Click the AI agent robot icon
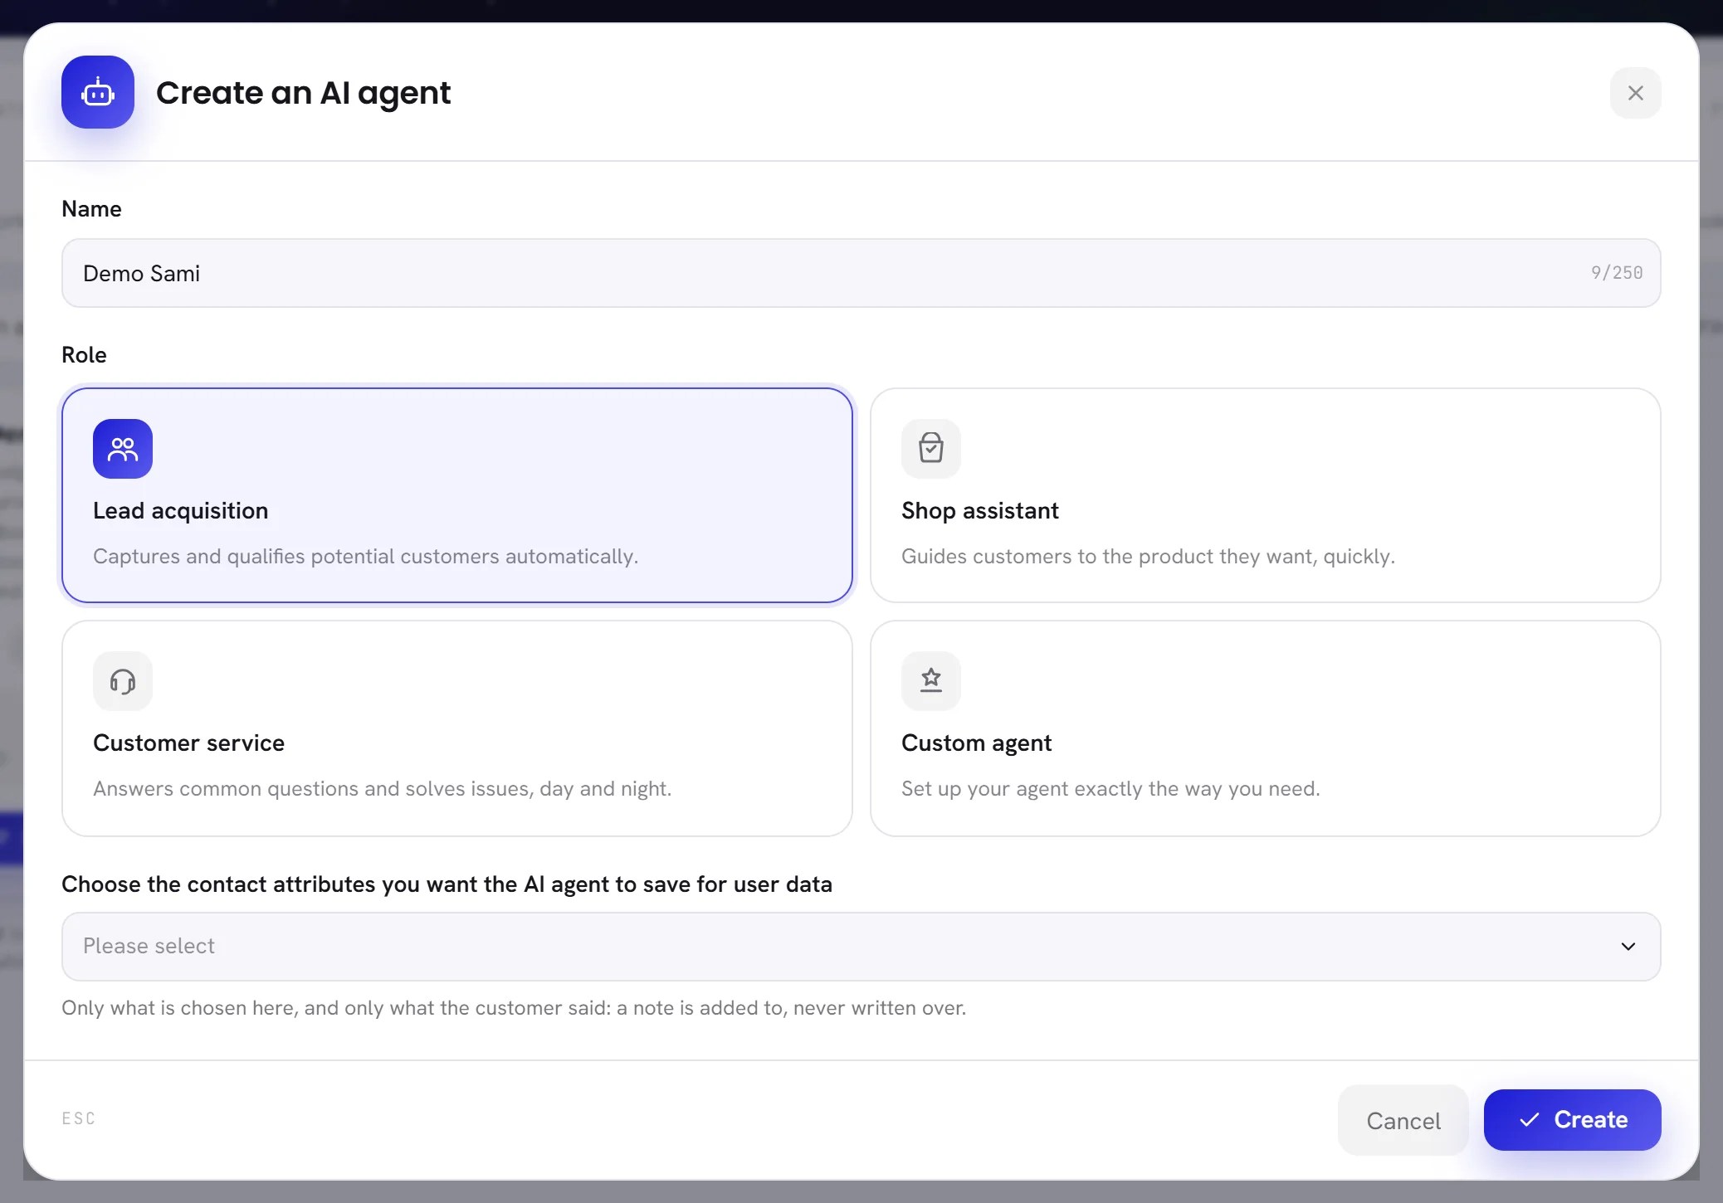Viewport: 1723px width, 1203px height. [x=98, y=92]
